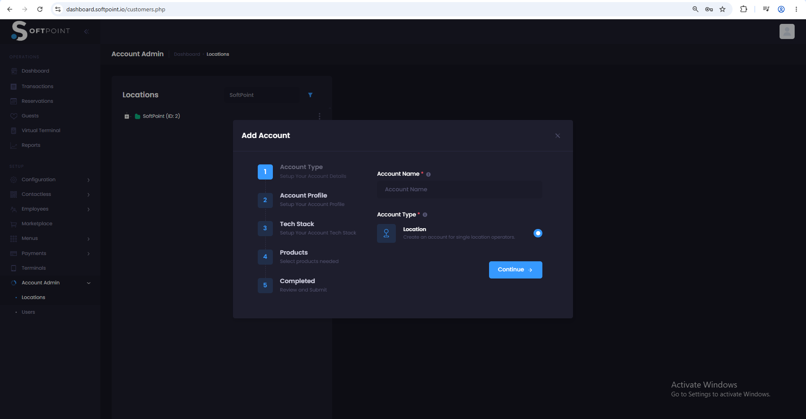Open Guests from the sidebar
Screen dimensions: 806x419
tap(30, 116)
